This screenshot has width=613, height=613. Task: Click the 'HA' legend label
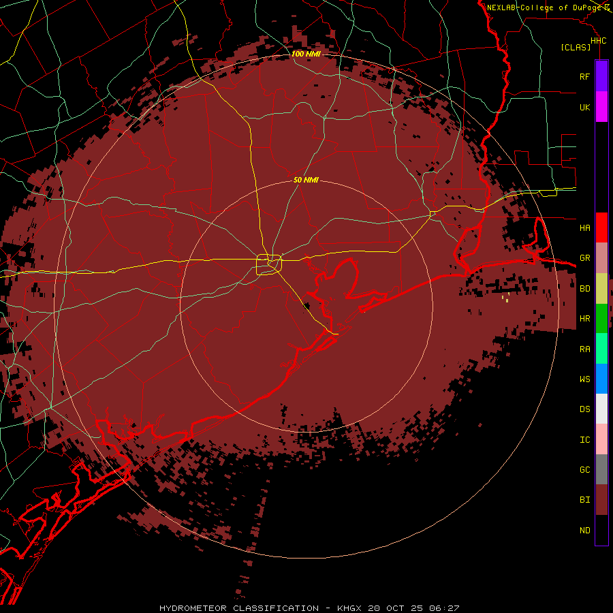[x=584, y=227]
